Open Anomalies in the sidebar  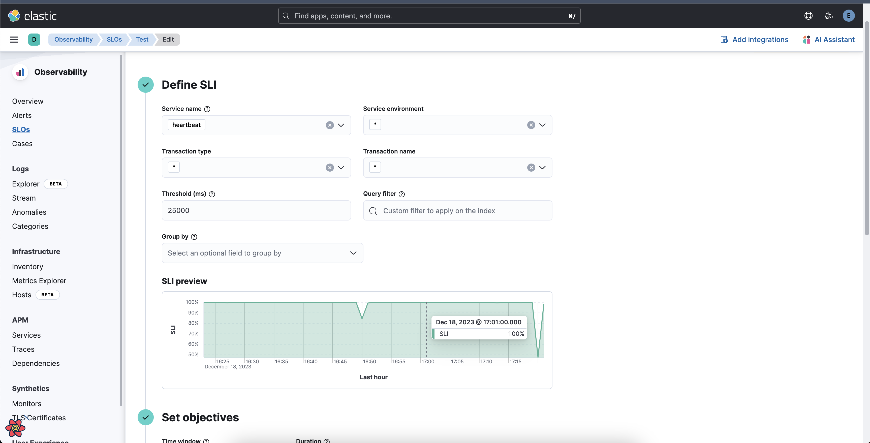click(29, 212)
